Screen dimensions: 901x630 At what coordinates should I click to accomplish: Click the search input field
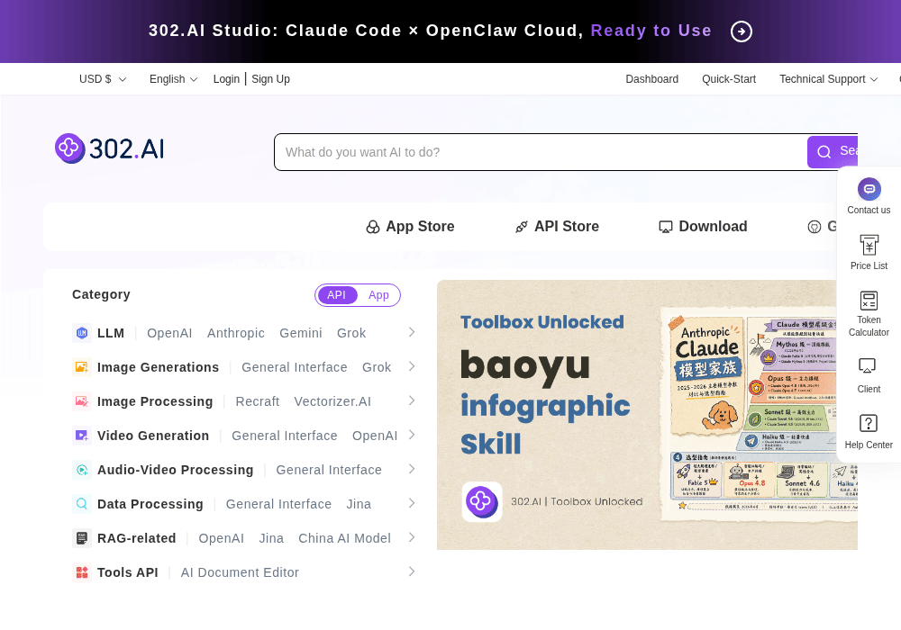(x=541, y=152)
